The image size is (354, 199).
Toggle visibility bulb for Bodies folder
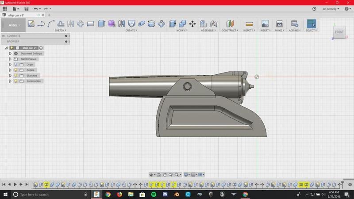(15, 70)
